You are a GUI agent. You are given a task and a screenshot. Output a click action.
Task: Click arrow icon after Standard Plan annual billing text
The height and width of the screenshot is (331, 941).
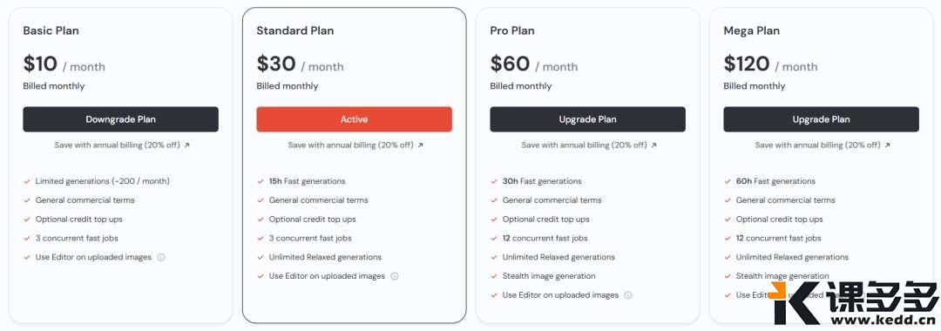click(x=420, y=145)
